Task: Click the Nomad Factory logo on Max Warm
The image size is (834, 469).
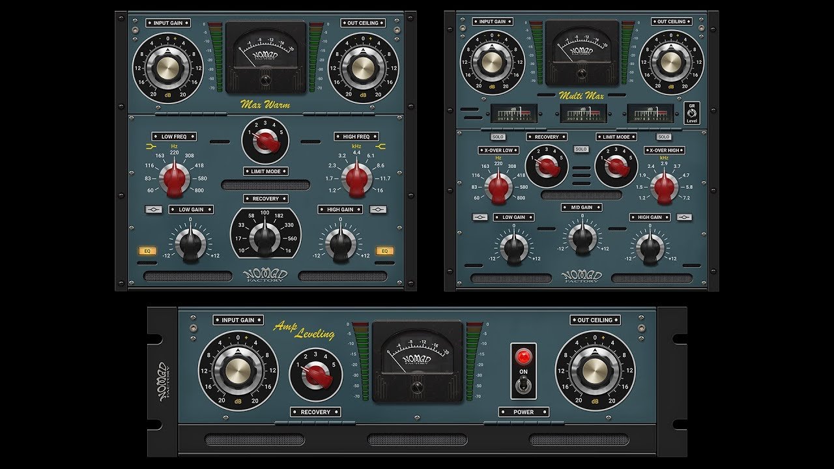Action: coord(265,276)
